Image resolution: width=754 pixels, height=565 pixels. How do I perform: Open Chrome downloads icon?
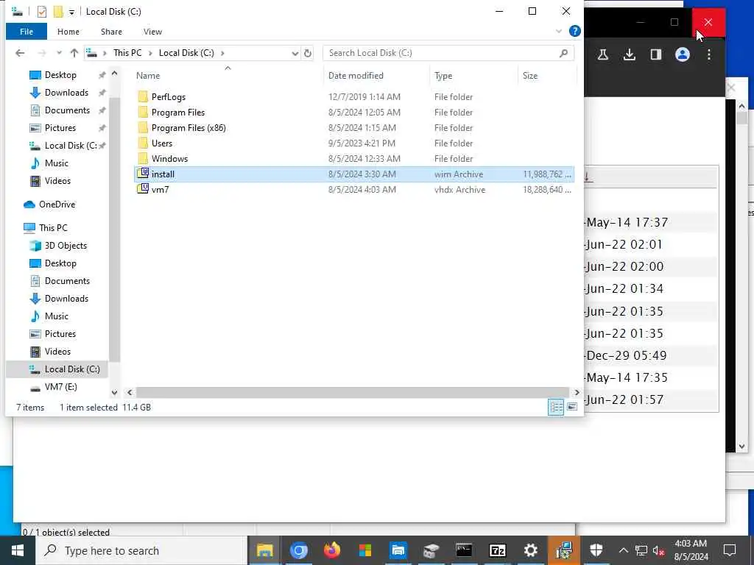click(x=629, y=54)
